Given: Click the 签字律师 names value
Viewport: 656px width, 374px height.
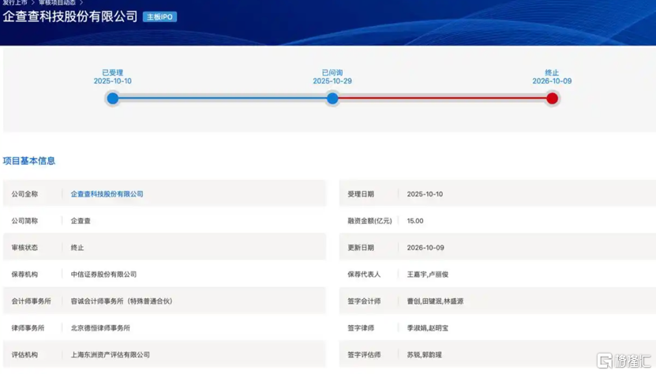Looking at the screenshot, I should click(428, 328).
